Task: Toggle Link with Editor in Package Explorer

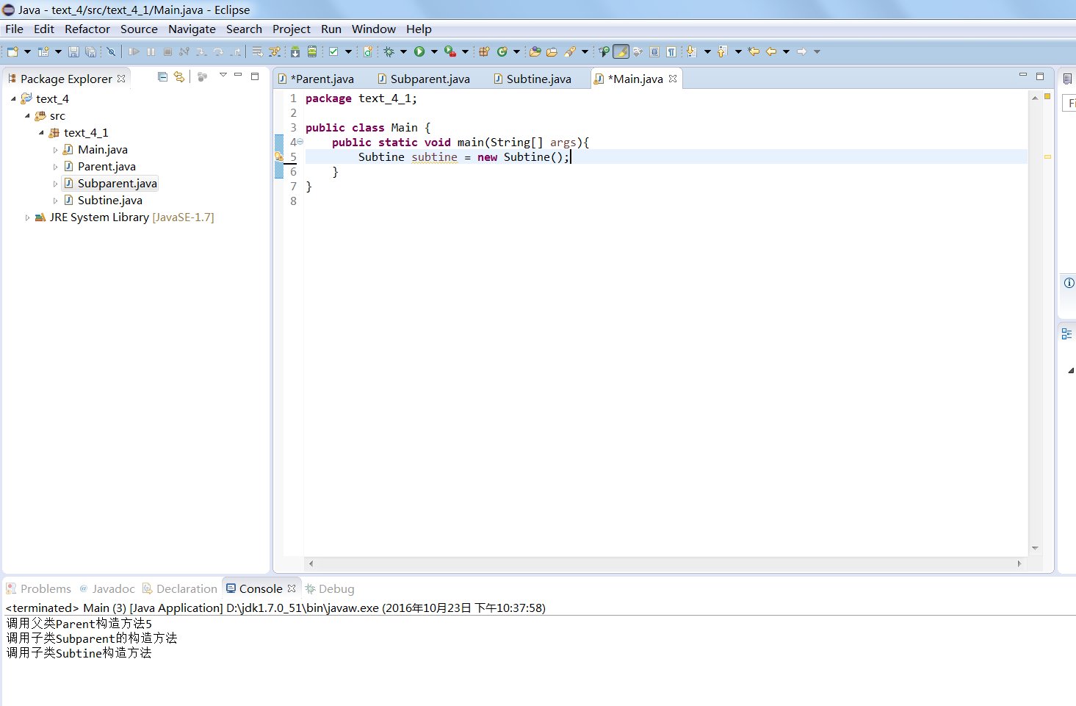Action: click(x=179, y=77)
